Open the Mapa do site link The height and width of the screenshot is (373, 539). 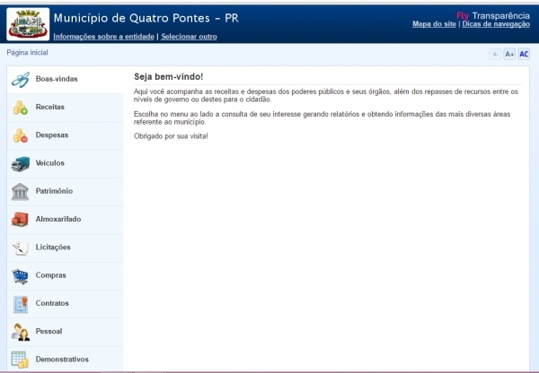pos(434,24)
